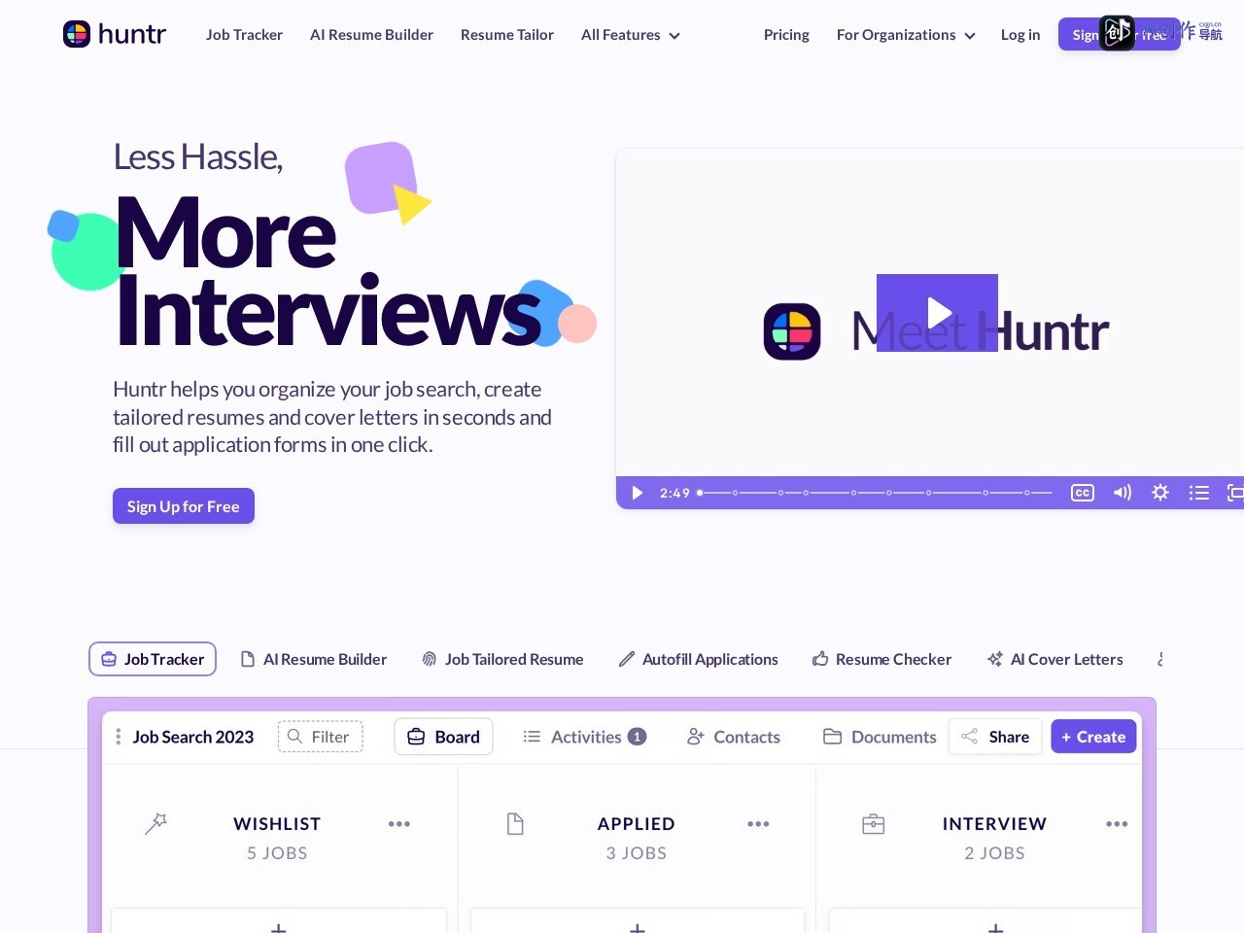Open the Wishlist column options menu
The height and width of the screenshot is (933, 1244).
tap(399, 824)
